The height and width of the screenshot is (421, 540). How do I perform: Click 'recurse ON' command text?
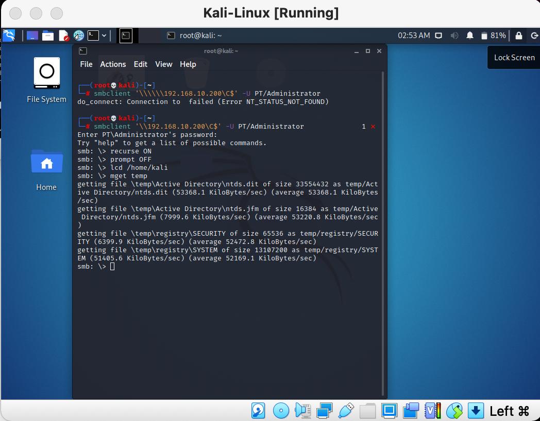(x=131, y=151)
